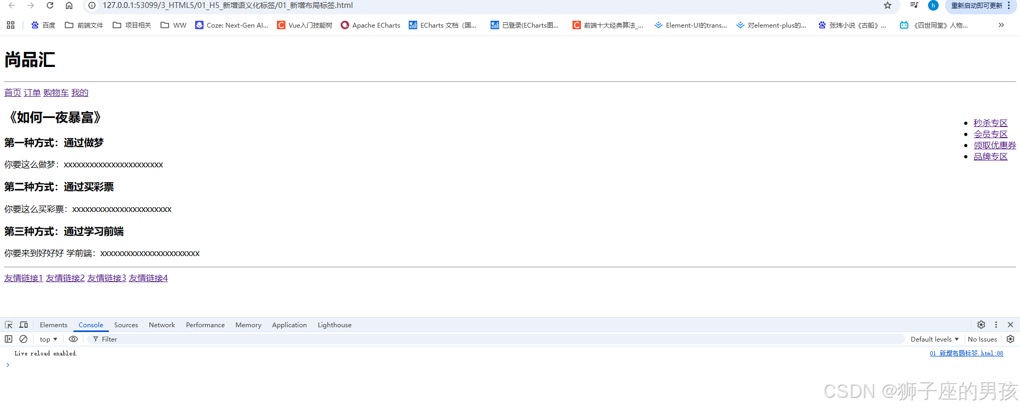This screenshot has height=408, width=1020.
Task: Open the Vue入门技能树 bookmark
Action: [x=305, y=25]
